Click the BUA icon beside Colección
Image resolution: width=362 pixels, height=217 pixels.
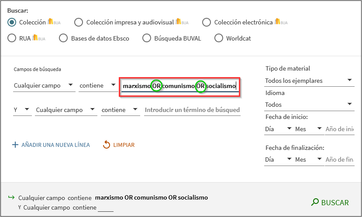pyautogui.click(x=54, y=22)
